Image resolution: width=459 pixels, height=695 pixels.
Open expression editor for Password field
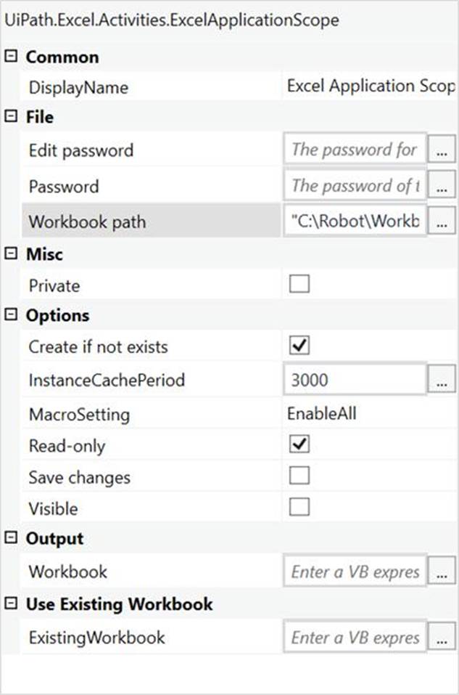[x=441, y=186]
